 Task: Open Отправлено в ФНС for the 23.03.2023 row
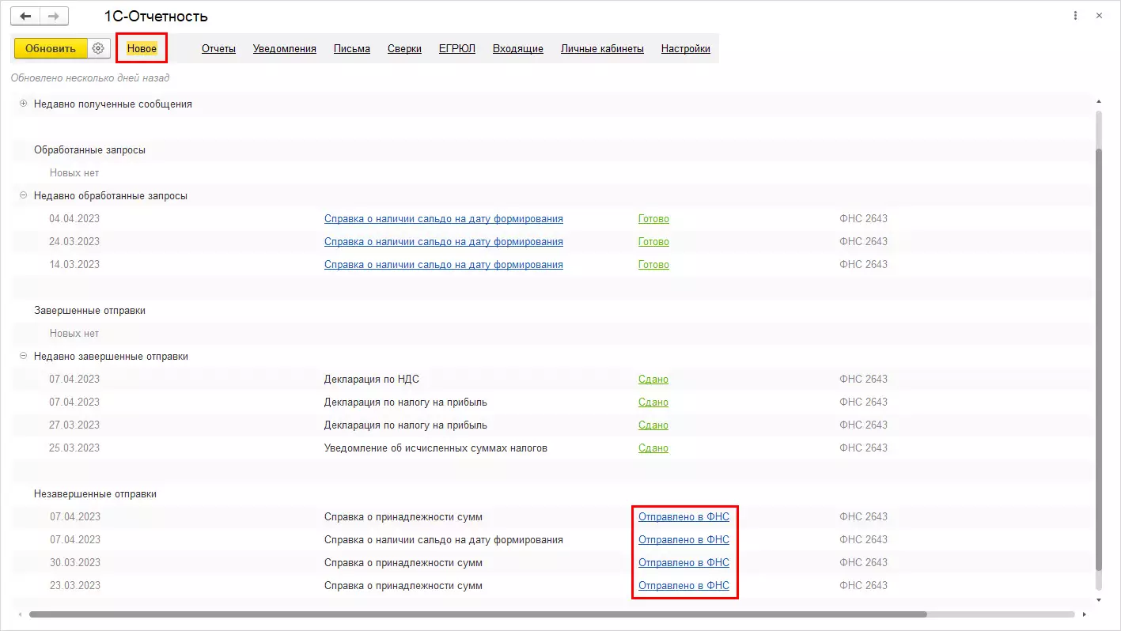(x=684, y=585)
